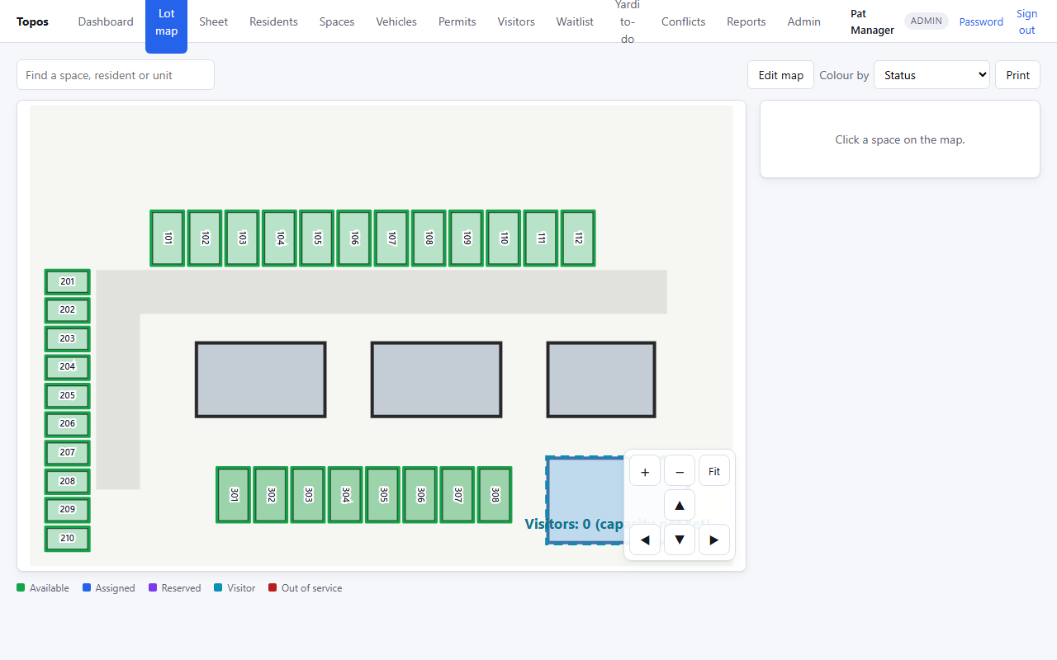Select parking space 210 on map
Screen dimensions: 1057x660
click(68, 538)
